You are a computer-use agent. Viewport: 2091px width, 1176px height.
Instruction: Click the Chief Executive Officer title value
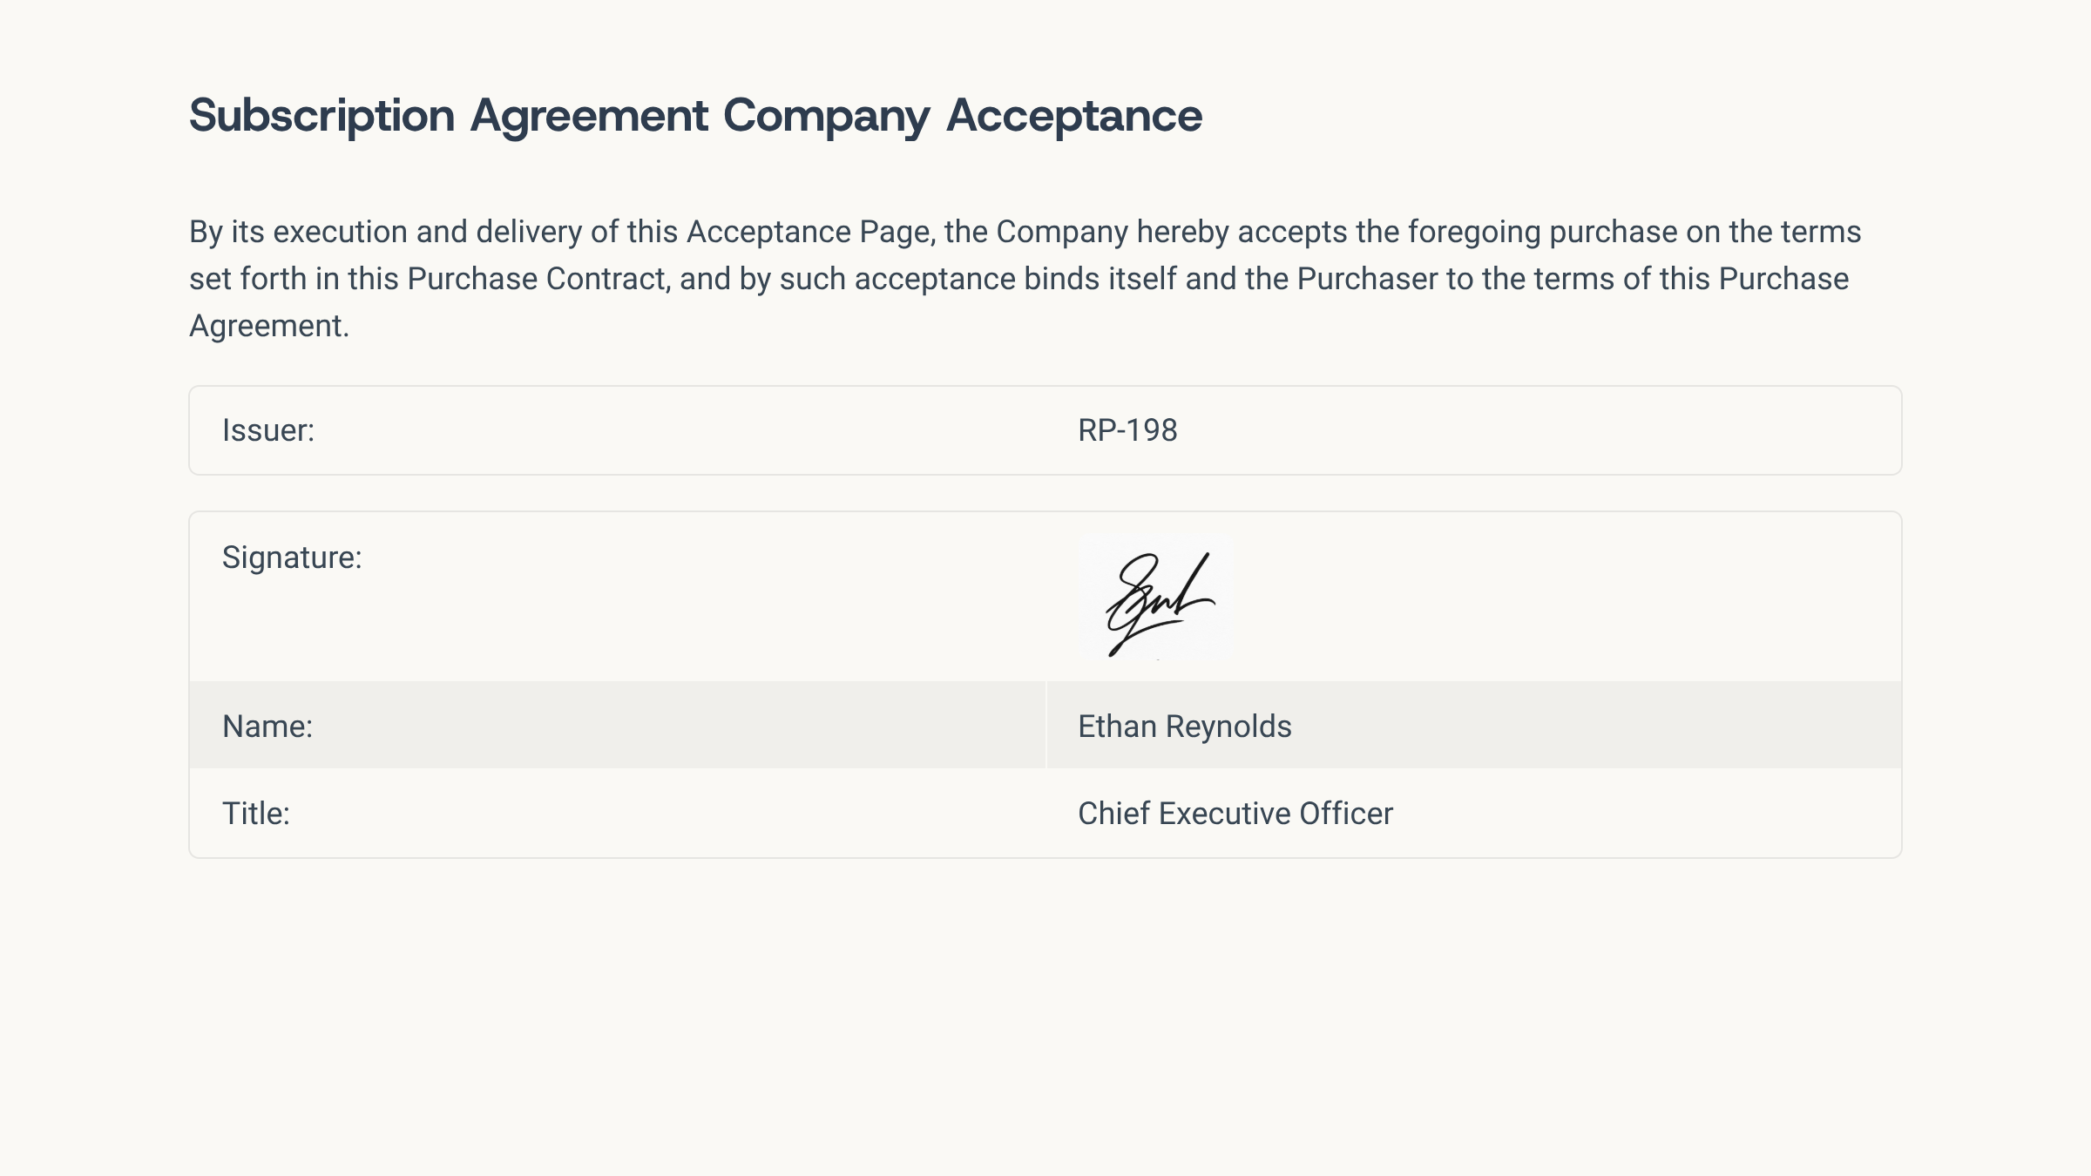pyautogui.click(x=1235, y=814)
